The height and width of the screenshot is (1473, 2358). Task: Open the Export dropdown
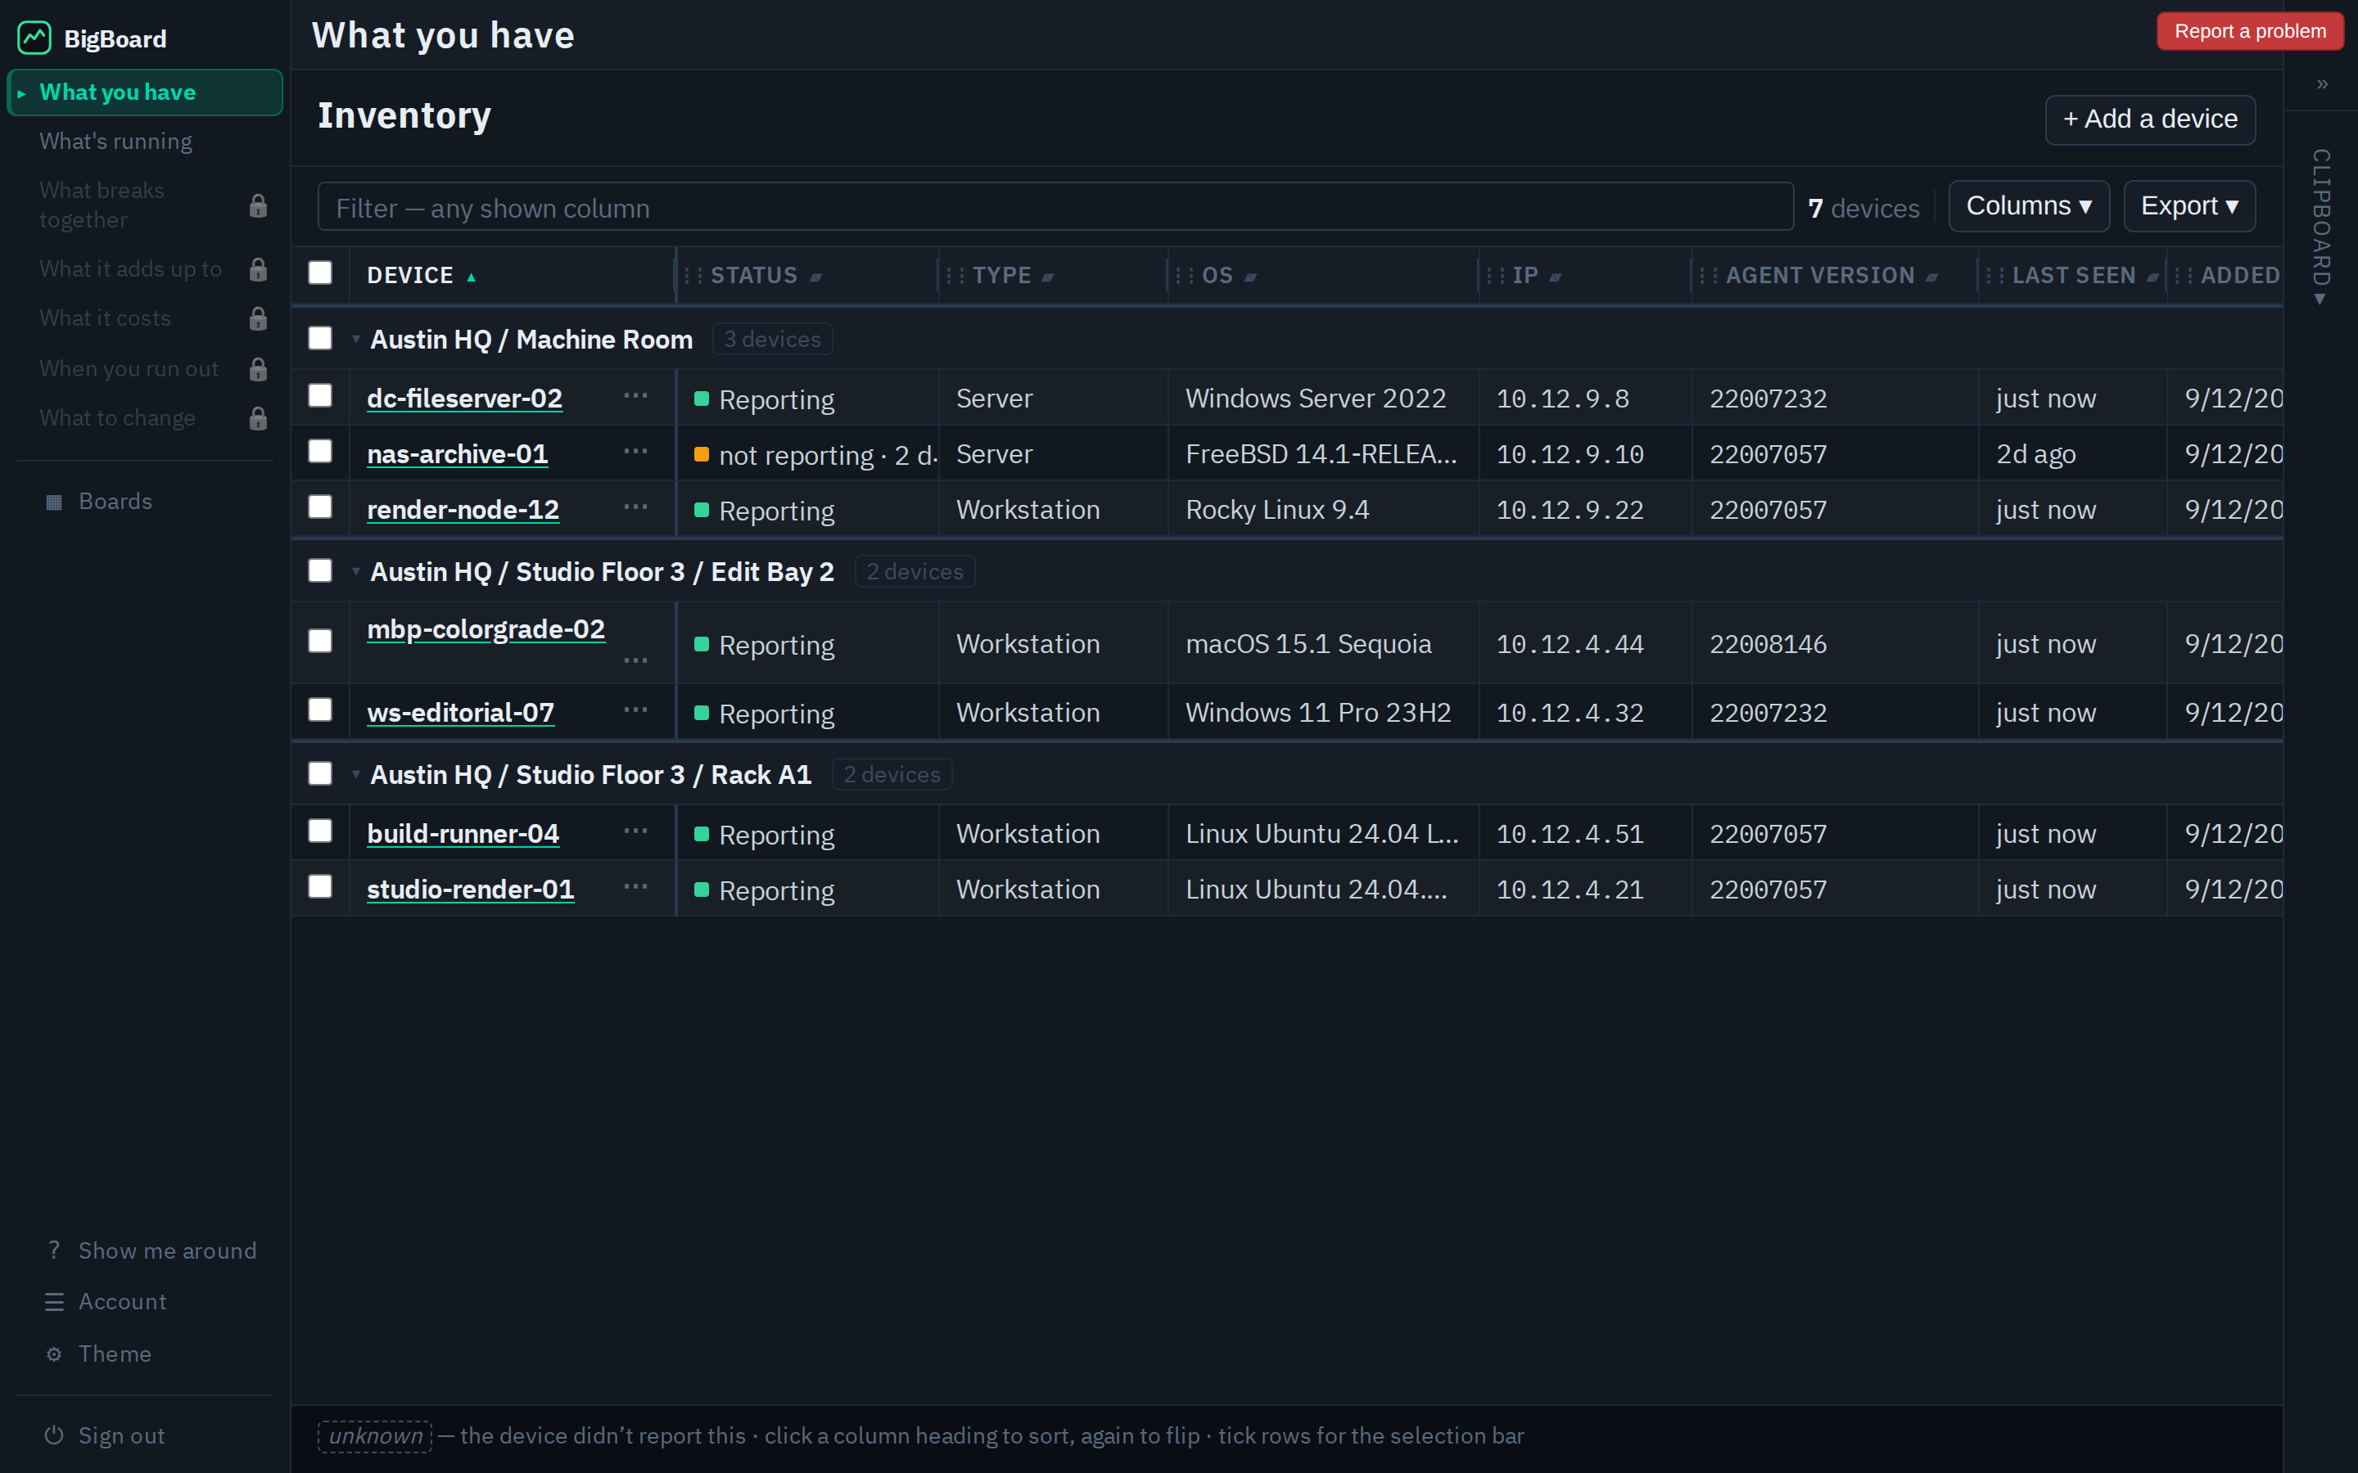point(2189,206)
